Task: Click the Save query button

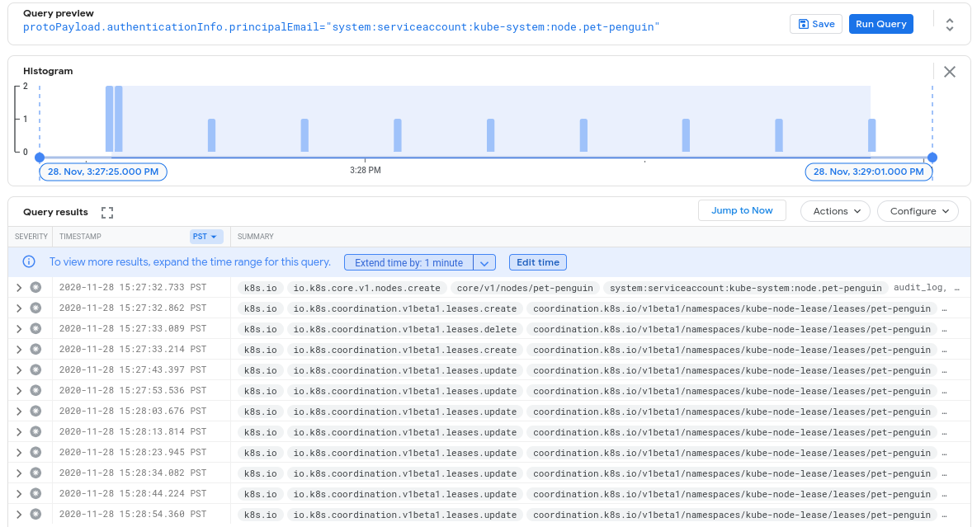Action: pyautogui.click(x=815, y=24)
